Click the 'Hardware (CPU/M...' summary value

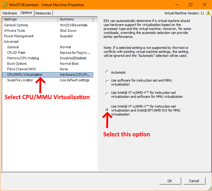75,75
